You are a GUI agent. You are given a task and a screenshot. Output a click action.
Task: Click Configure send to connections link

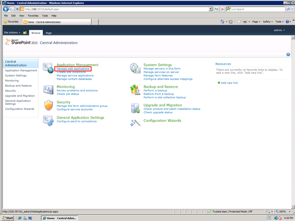pyautogui.click(x=76, y=121)
